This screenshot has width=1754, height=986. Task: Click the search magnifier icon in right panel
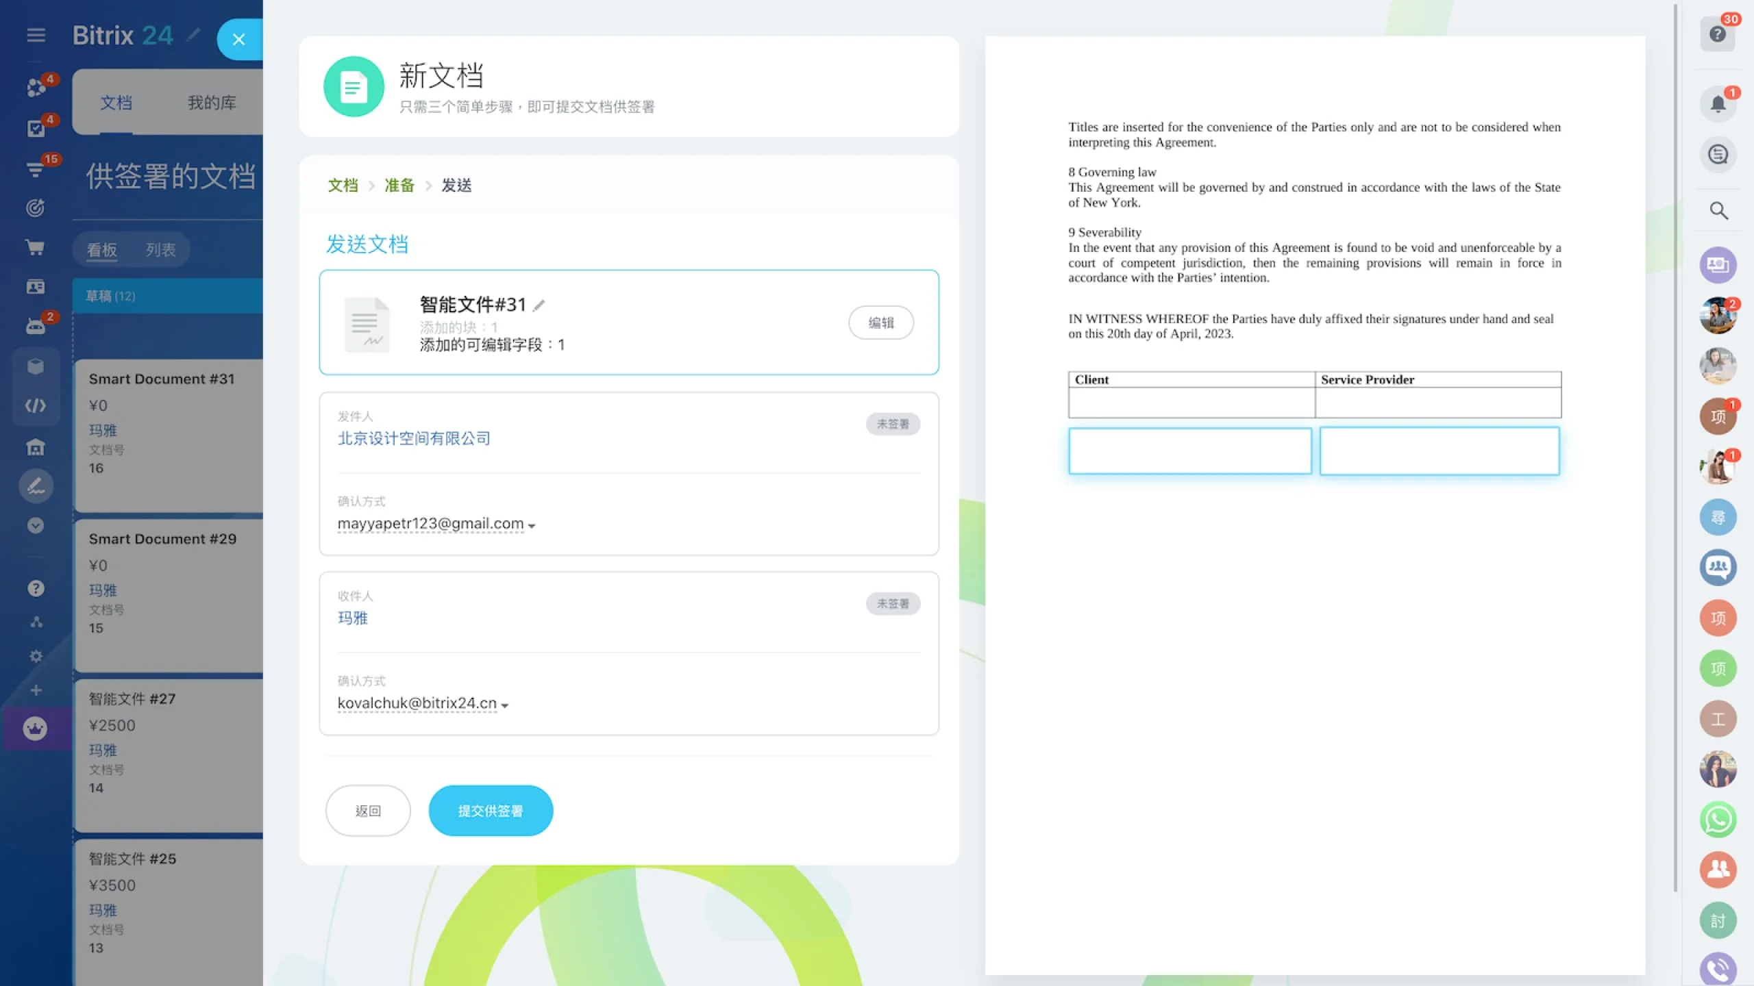pyautogui.click(x=1718, y=210)
